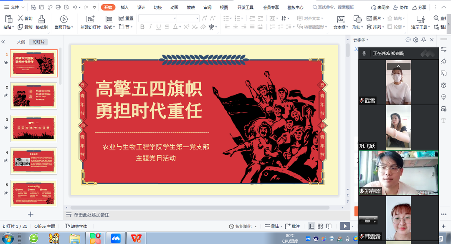This screenshot has height=244, width=451.
Task: Click the Reset (重置) slide button
Action: coord(126,18)
